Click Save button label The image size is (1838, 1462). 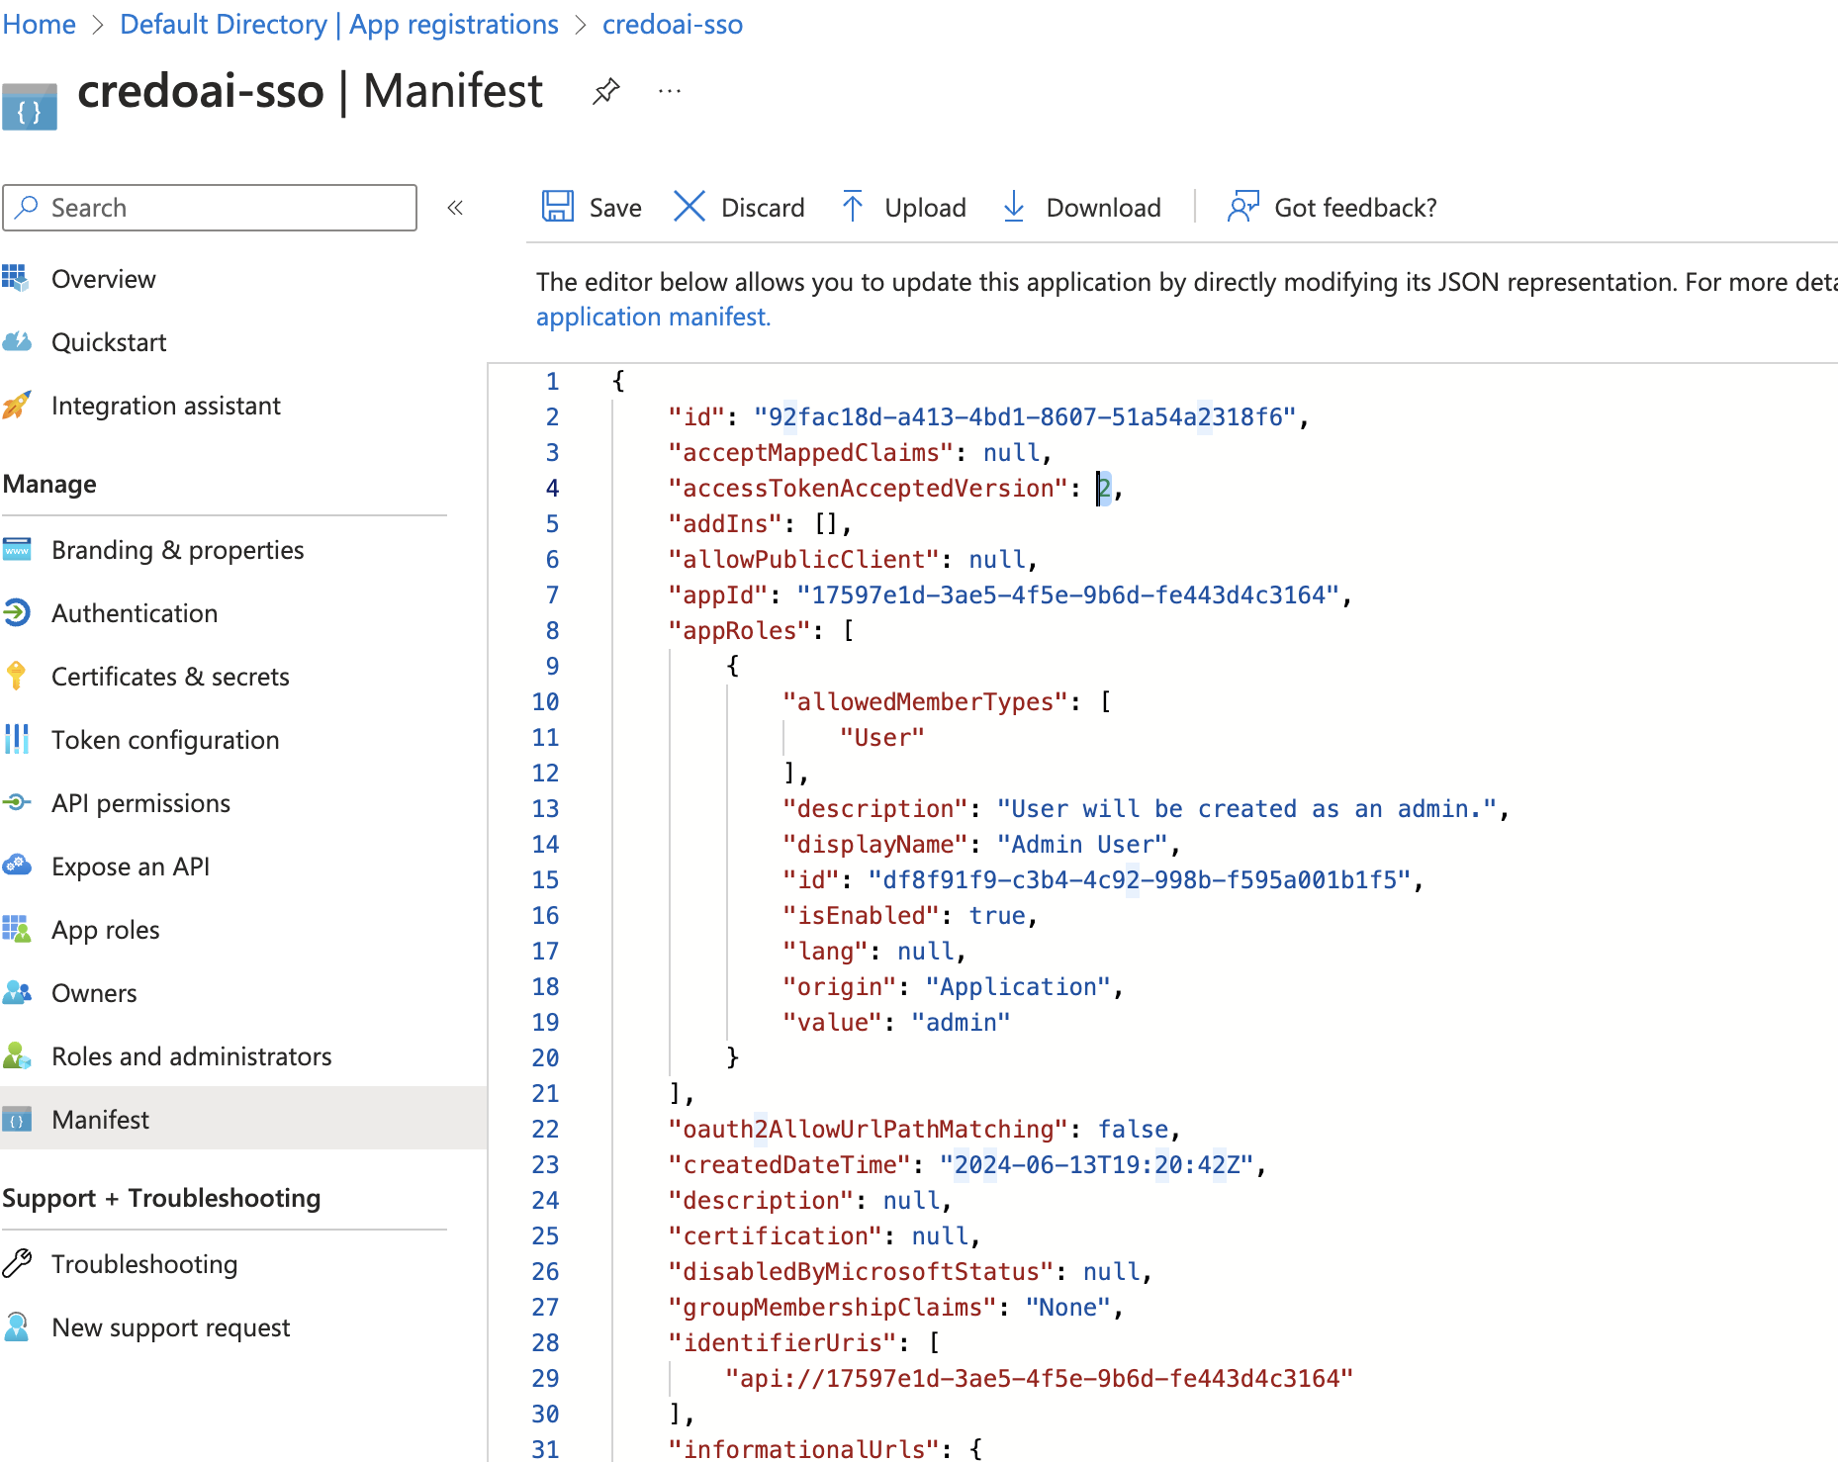coord(615,208)
